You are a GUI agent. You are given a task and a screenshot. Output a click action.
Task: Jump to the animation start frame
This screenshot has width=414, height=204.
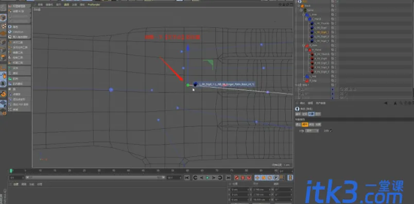click(x=187, y=178)
